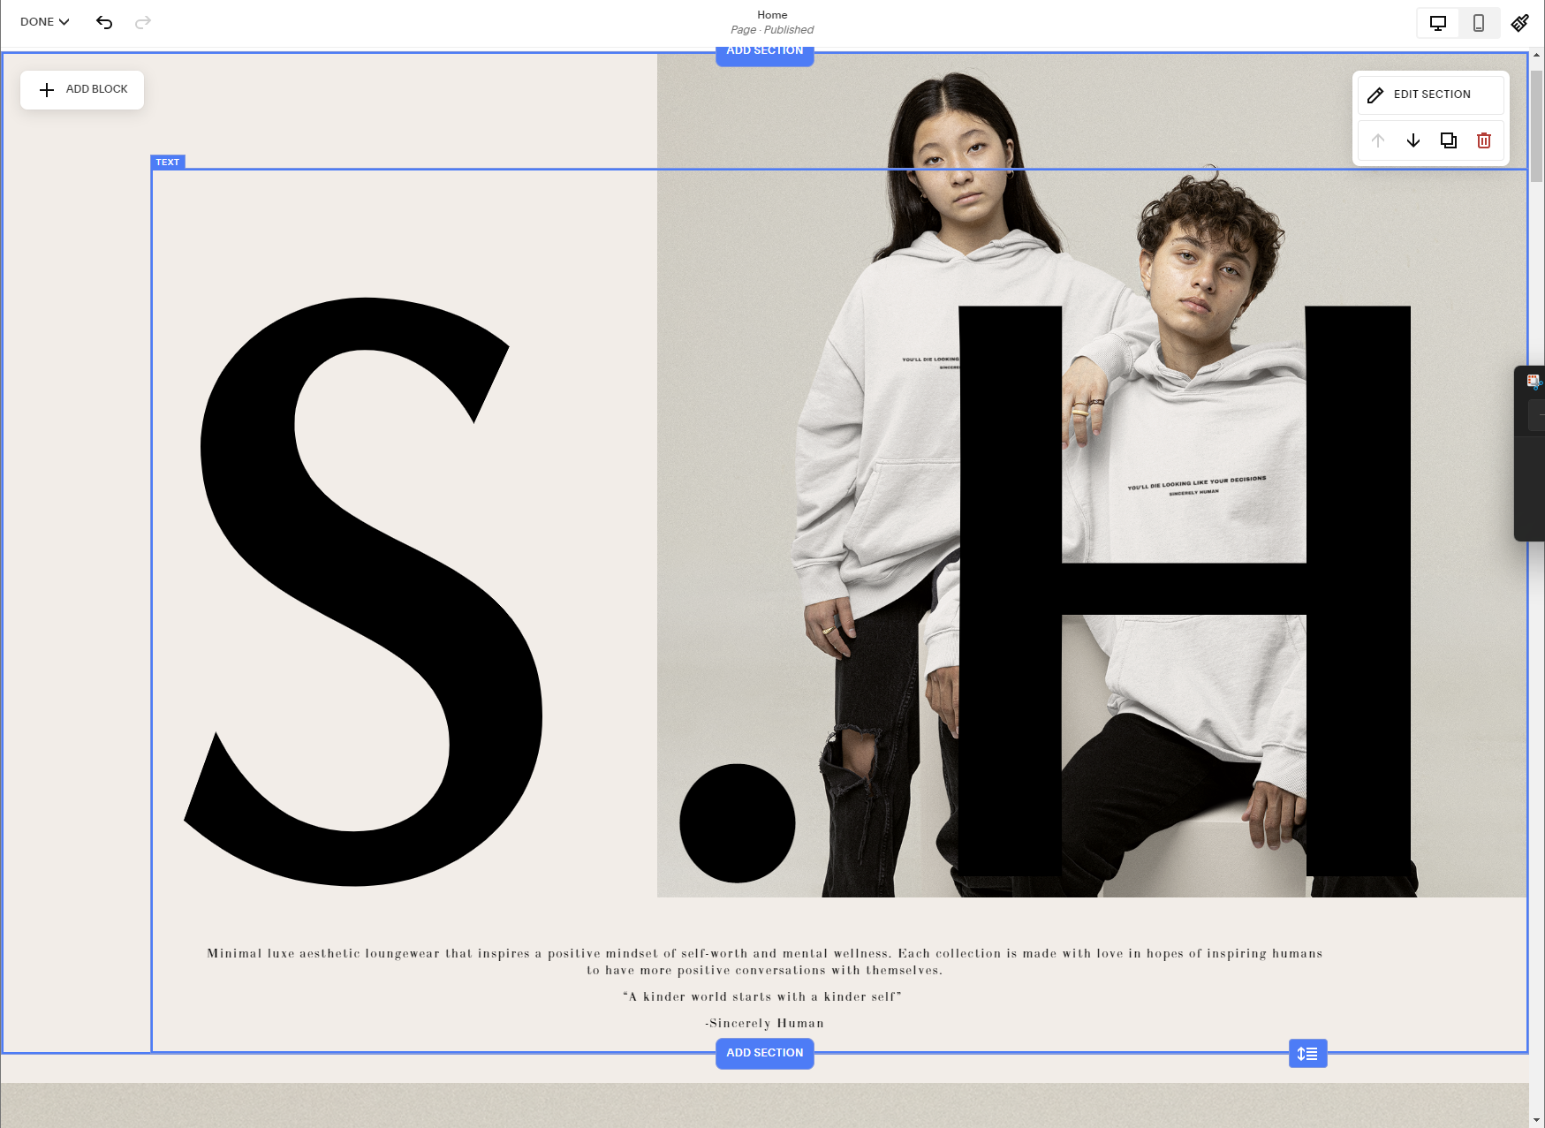Click the section height adjust icon
This screenshot has width=1545, height=1128.
1308,1053
